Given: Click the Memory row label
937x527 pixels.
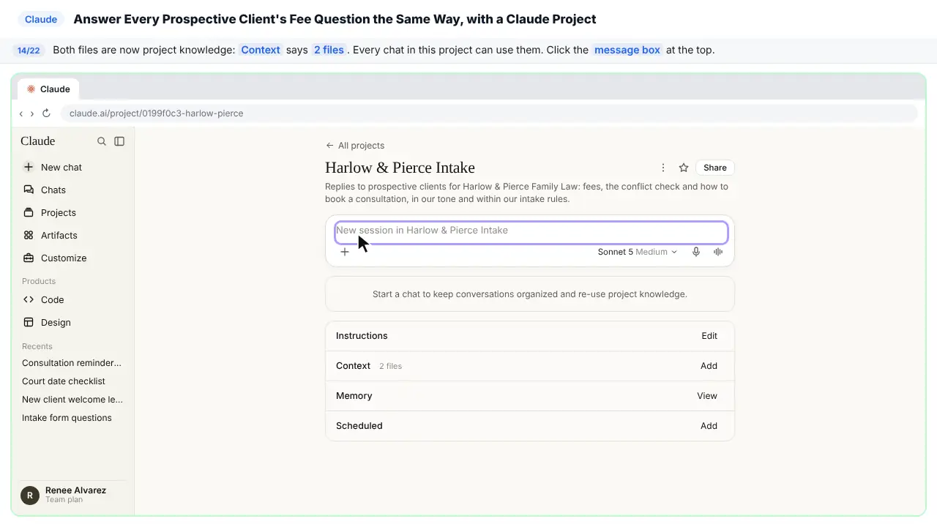Looking at the screenshot, I should click(354, 396).
